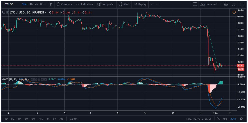Open the Go to... date dialog
This screenshot has width=248, height=123.
point(74,119)
